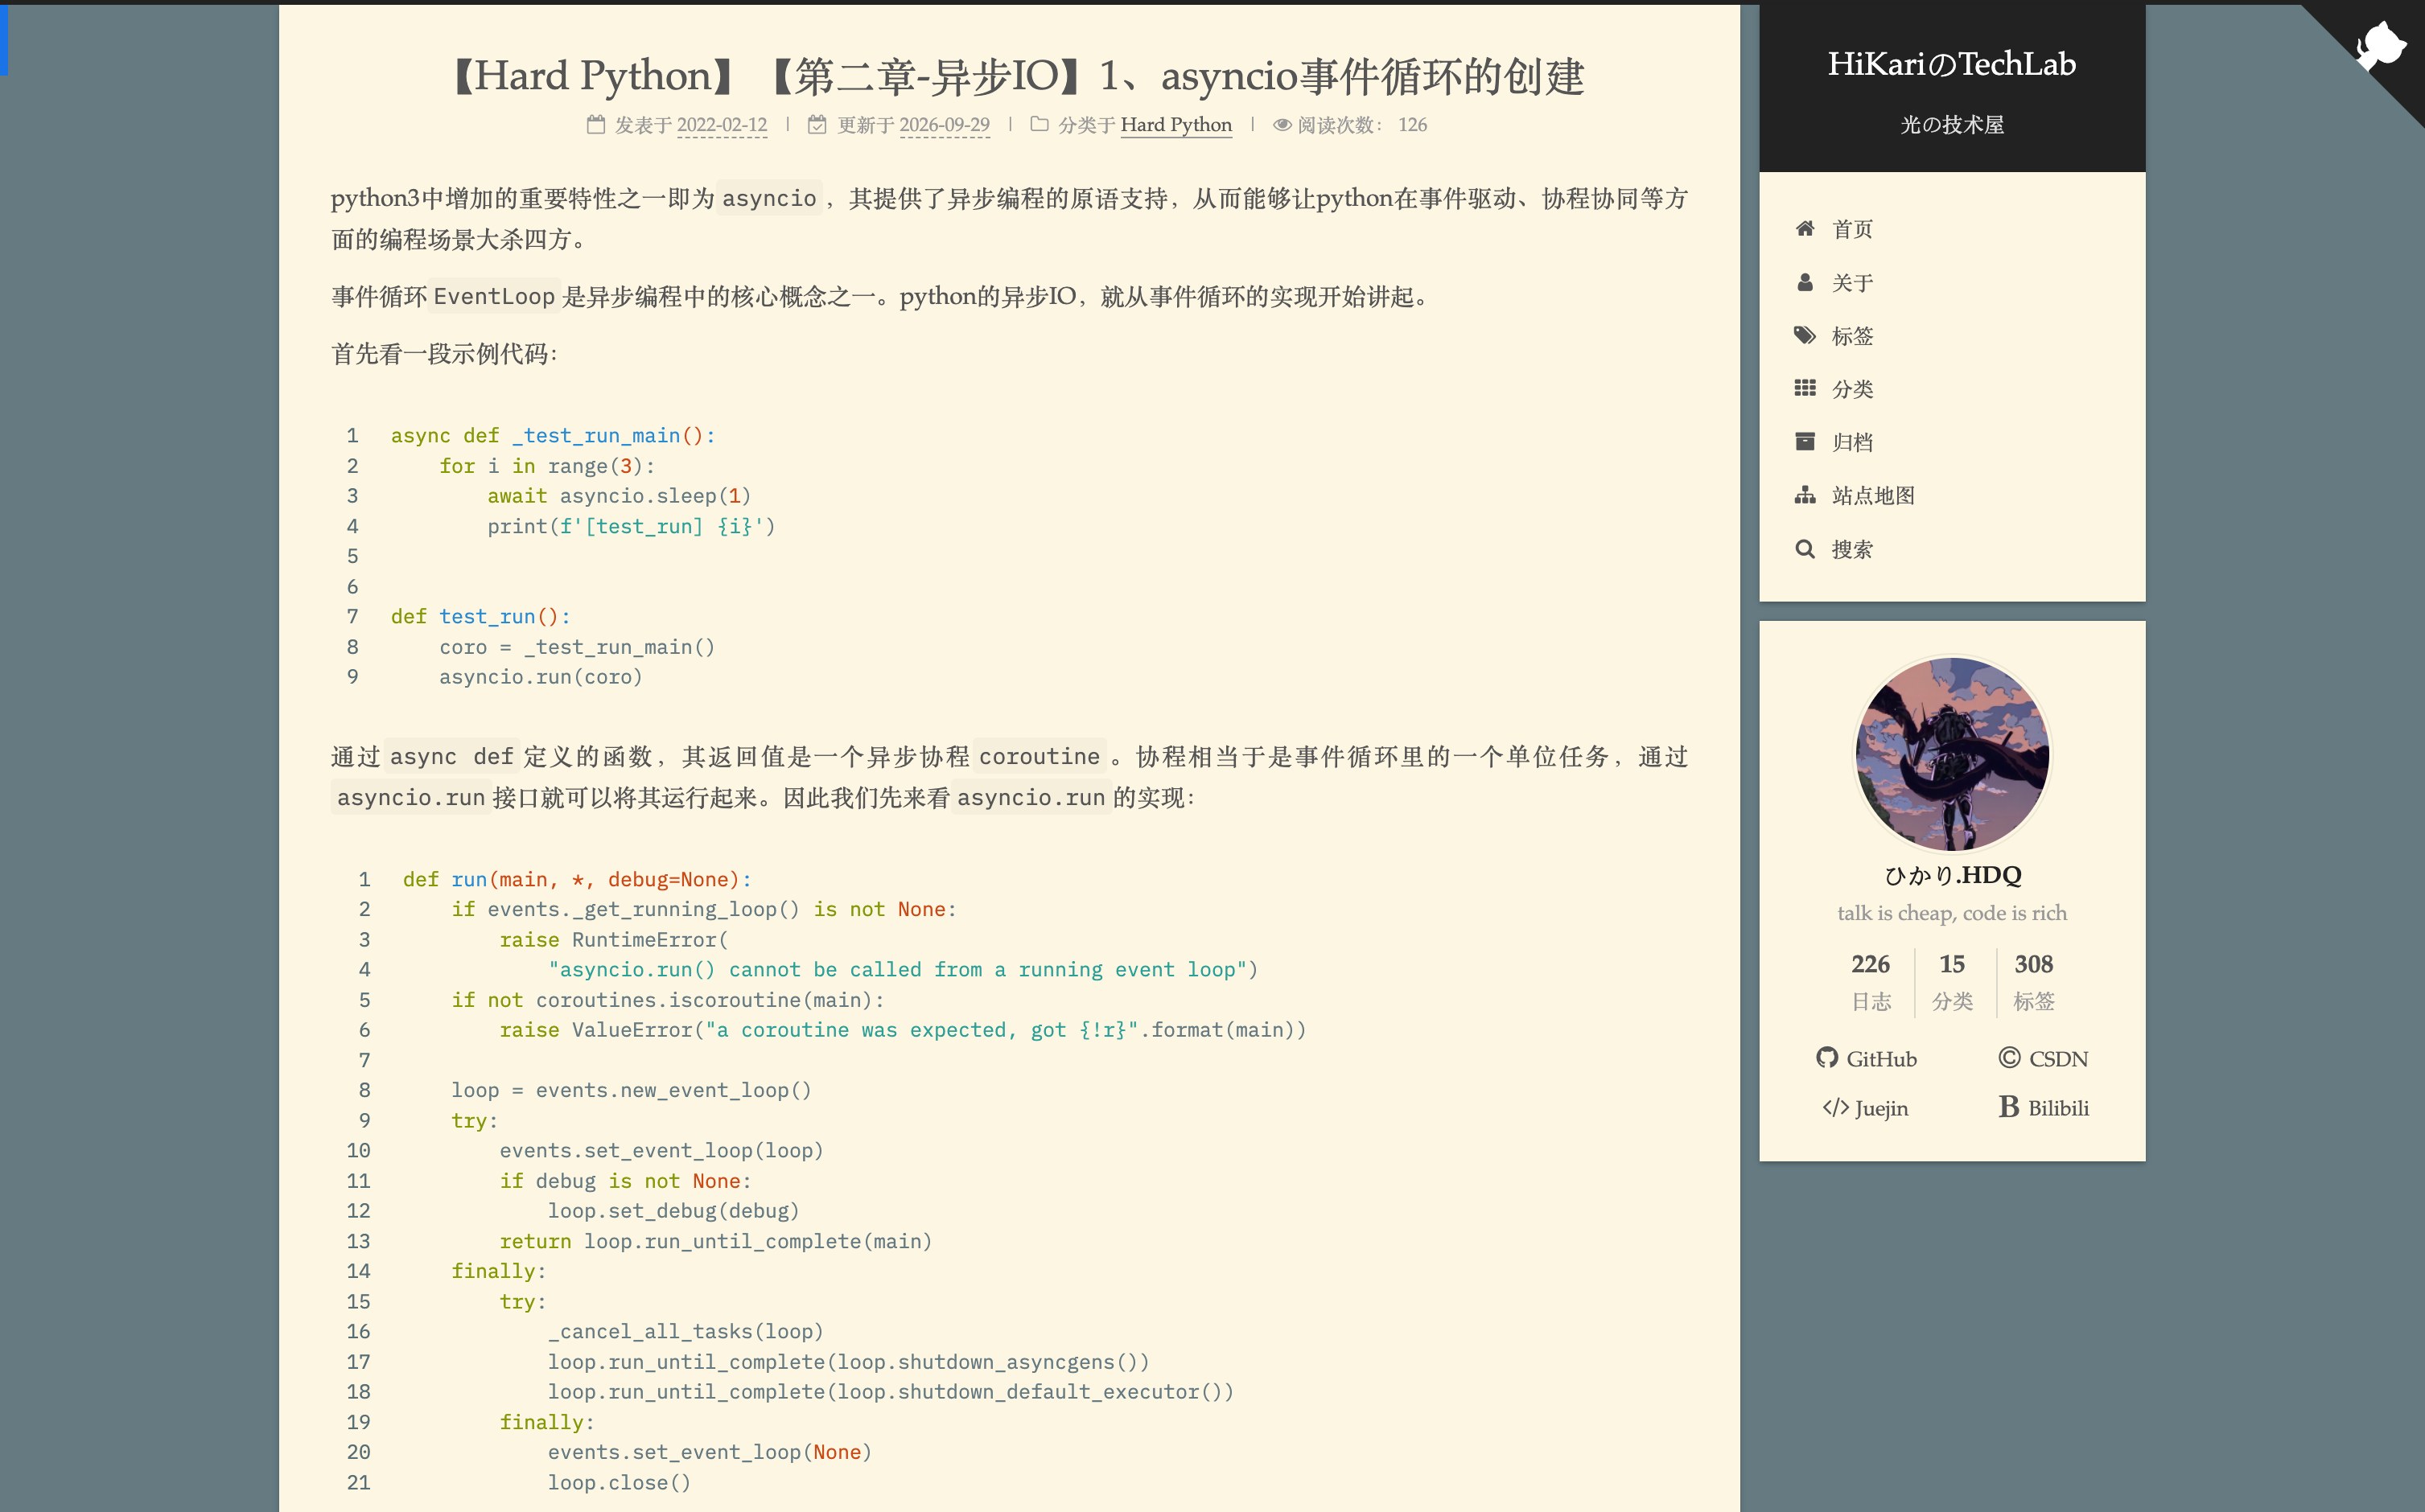Click the grid icon beside 分类
This screenshot has height=1512, width=2425.
[1805, 388]
